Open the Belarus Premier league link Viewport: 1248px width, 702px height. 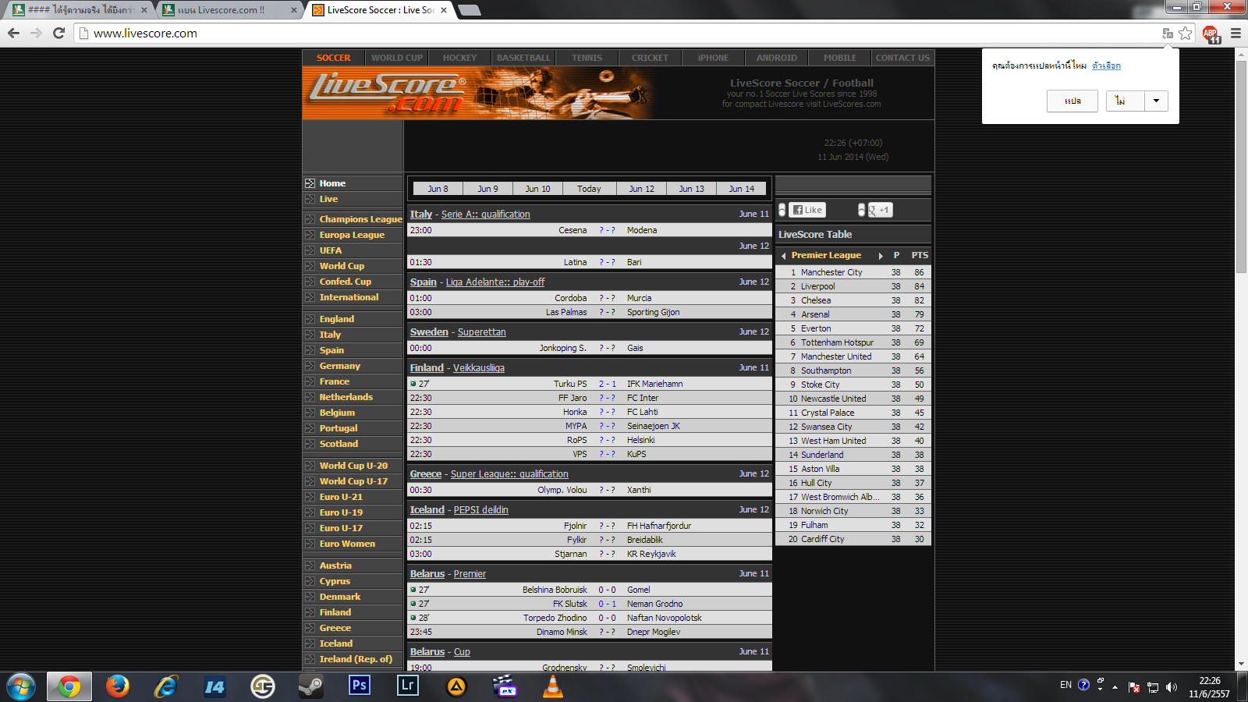(470, 574)
